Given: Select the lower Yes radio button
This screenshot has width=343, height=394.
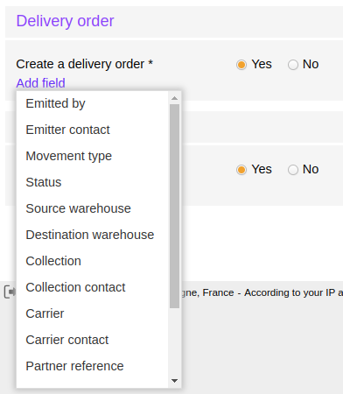Looking at the screenshot, I should tap(241, 170).
